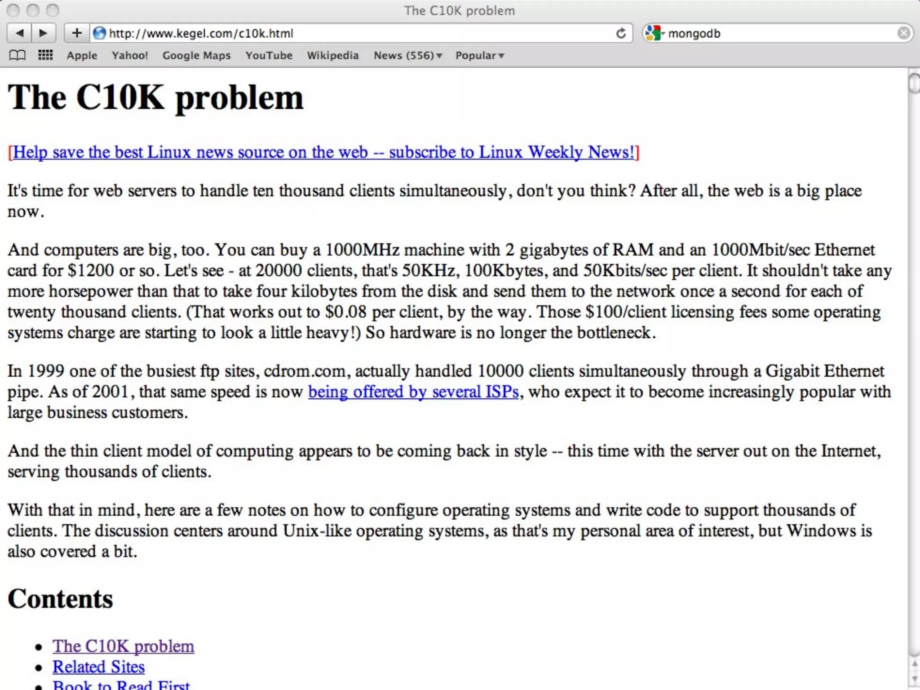Screen dimensions: 920x690
Task: Expand the News (556) bookmarks menu
Action: (408, 55)
